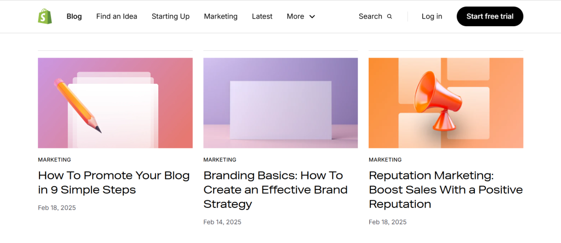The height and width of the screenshot is (243, 561).
Task: Click the Marketing tag above the blog promotion article
Action: coord(54,160)
